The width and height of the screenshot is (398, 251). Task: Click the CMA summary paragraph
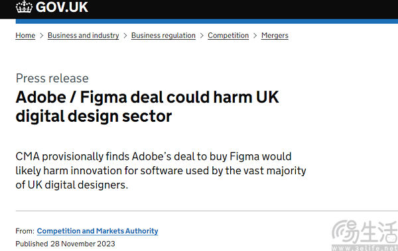pyautogui.click(x=161, y=171)
